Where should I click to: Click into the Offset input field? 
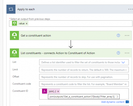coord(84,77)
